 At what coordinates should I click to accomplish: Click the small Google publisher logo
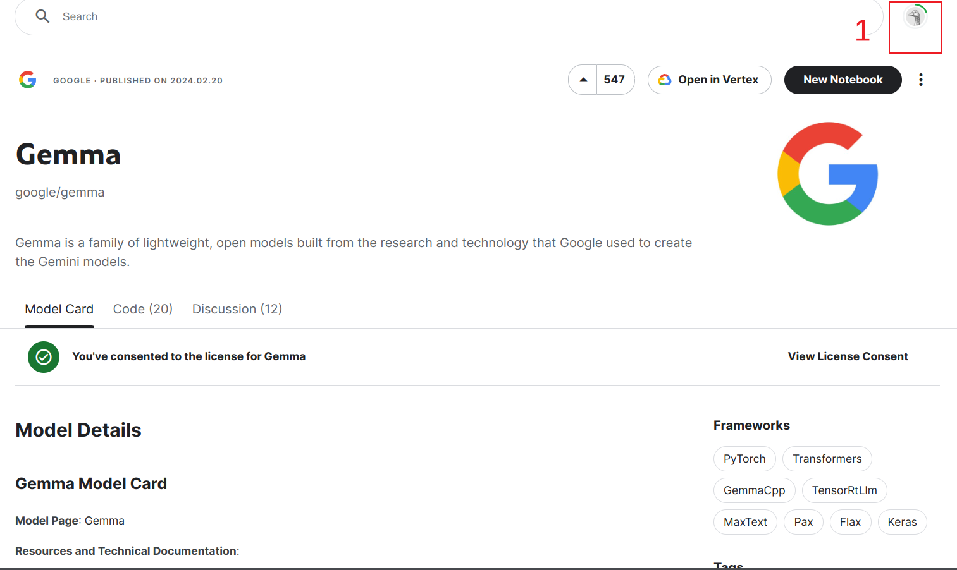click(x=28, y=80)
